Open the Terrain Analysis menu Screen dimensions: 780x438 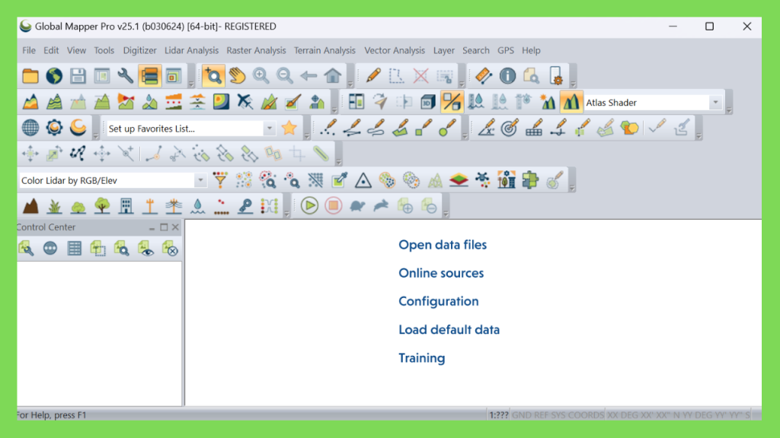click(324, 50)
